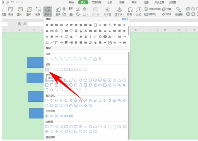Insert the up block arrow
The height and width of the screenshot is (141, 198).
click(57, 101)
